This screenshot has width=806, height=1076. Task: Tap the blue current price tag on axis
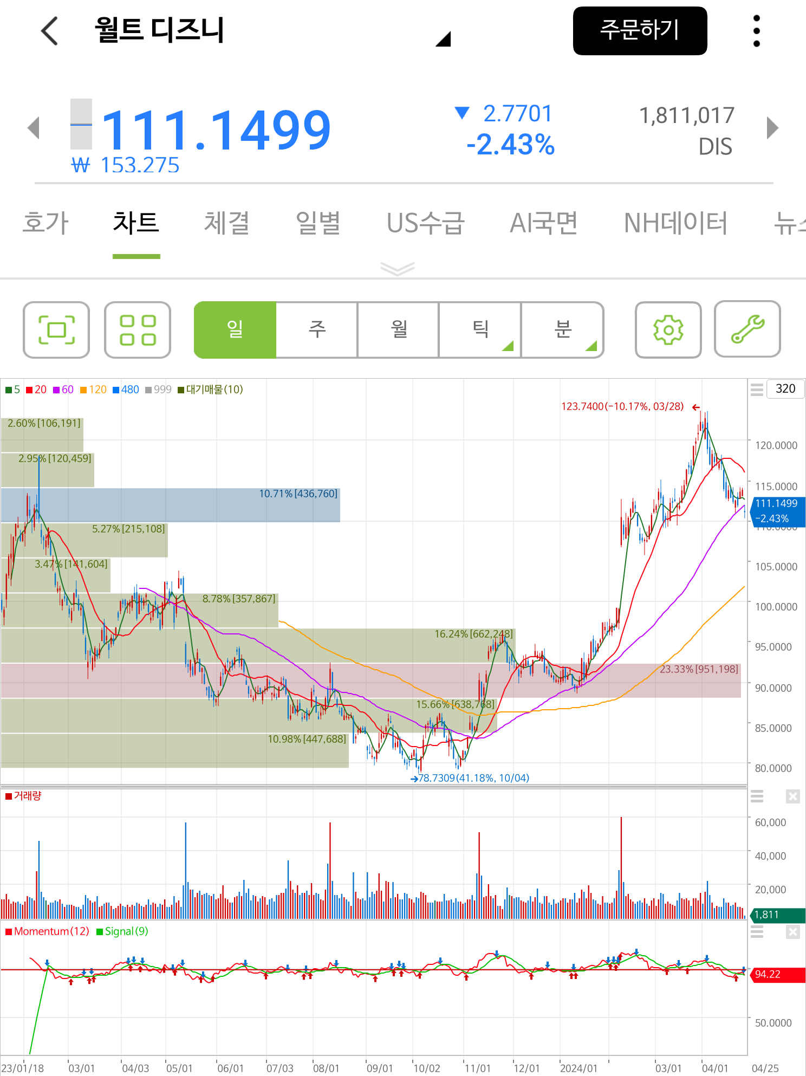click(778, 511)
